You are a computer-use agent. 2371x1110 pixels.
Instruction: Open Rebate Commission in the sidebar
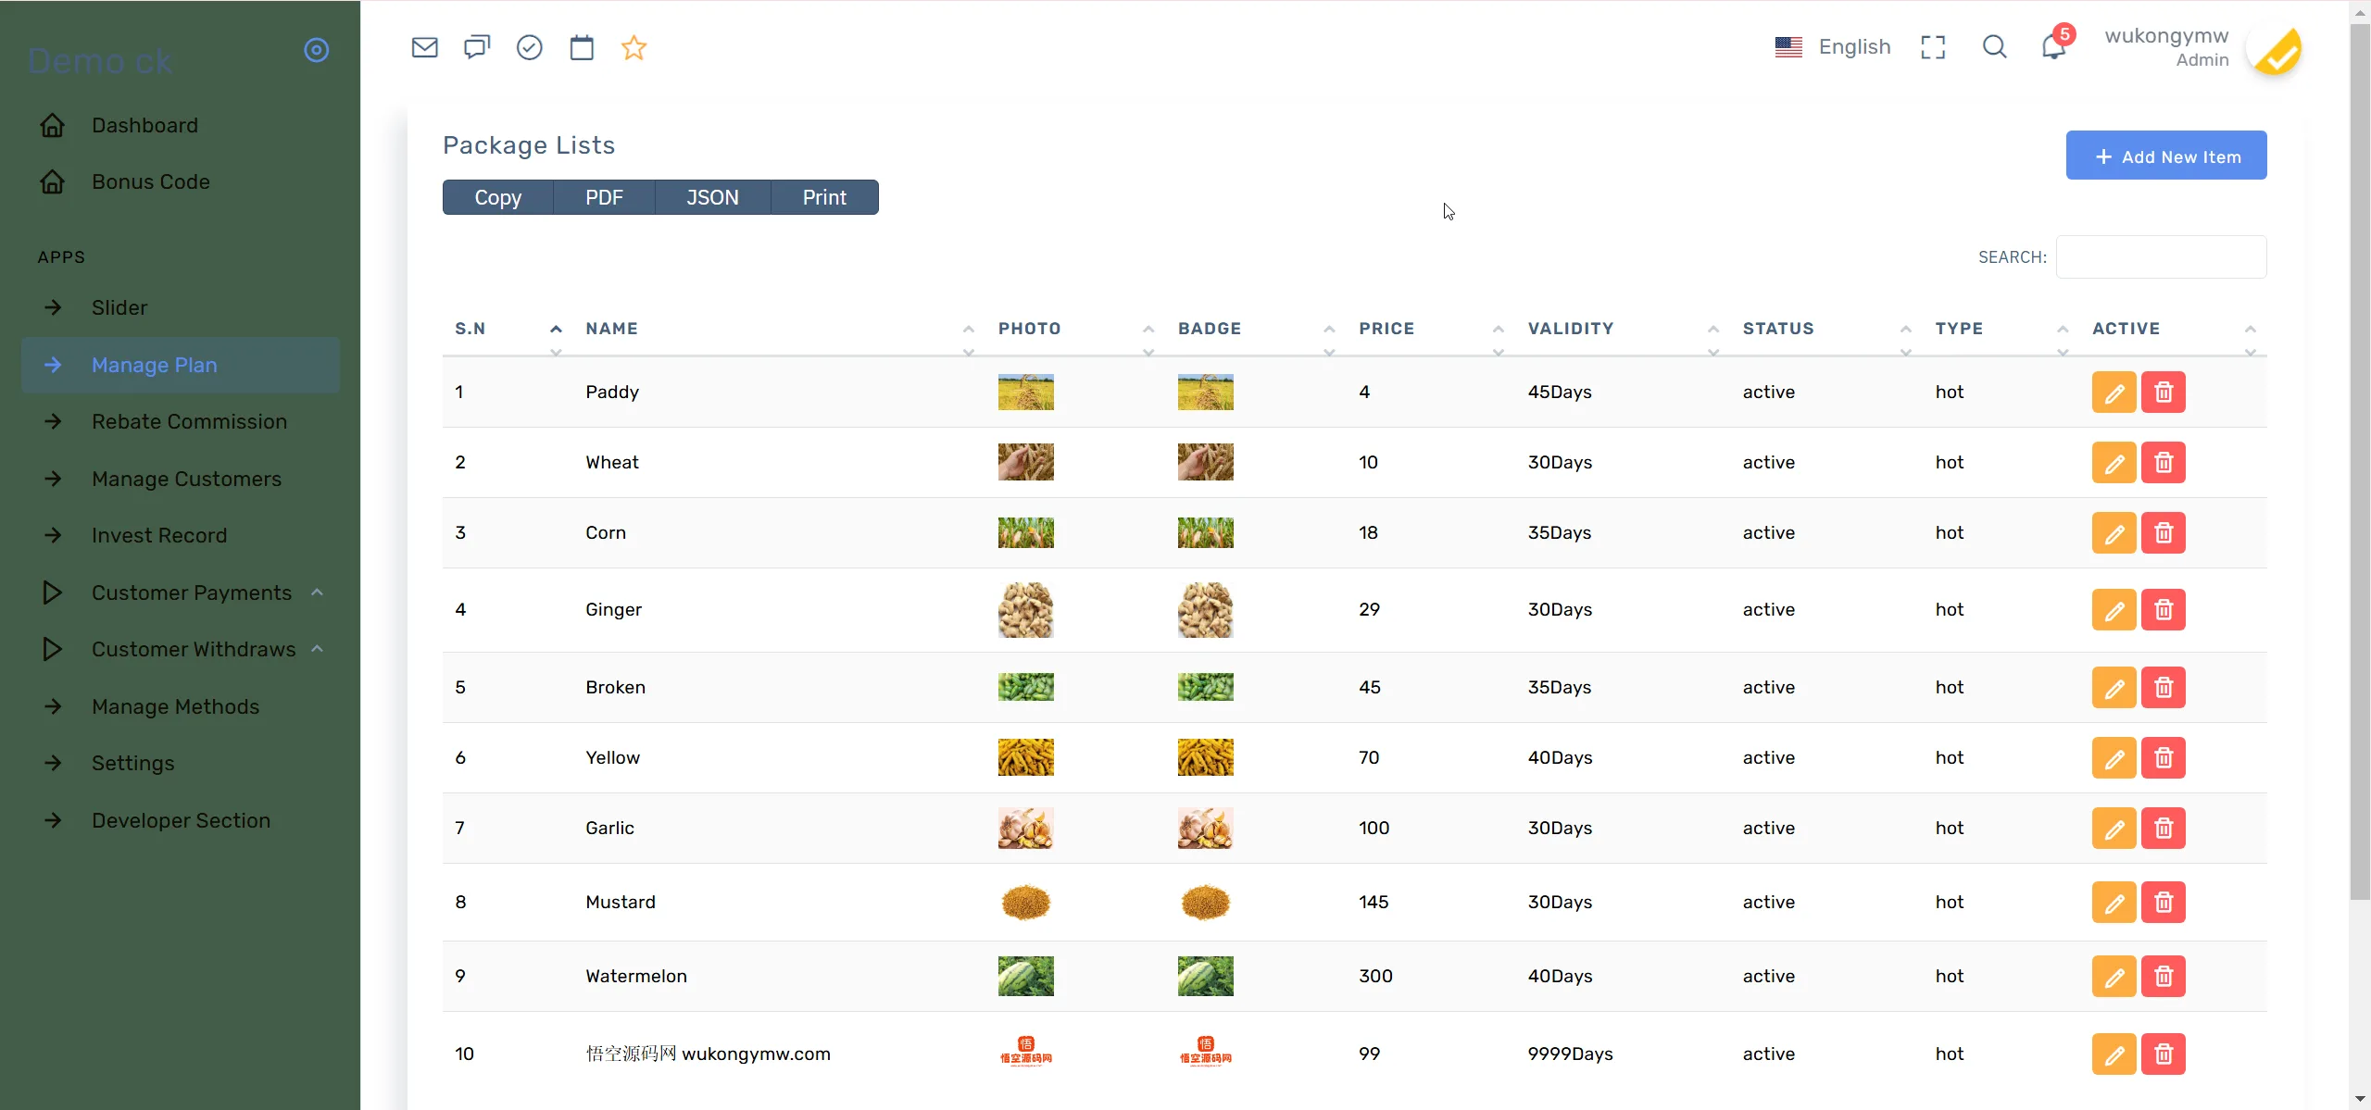[x=189, y=421]
